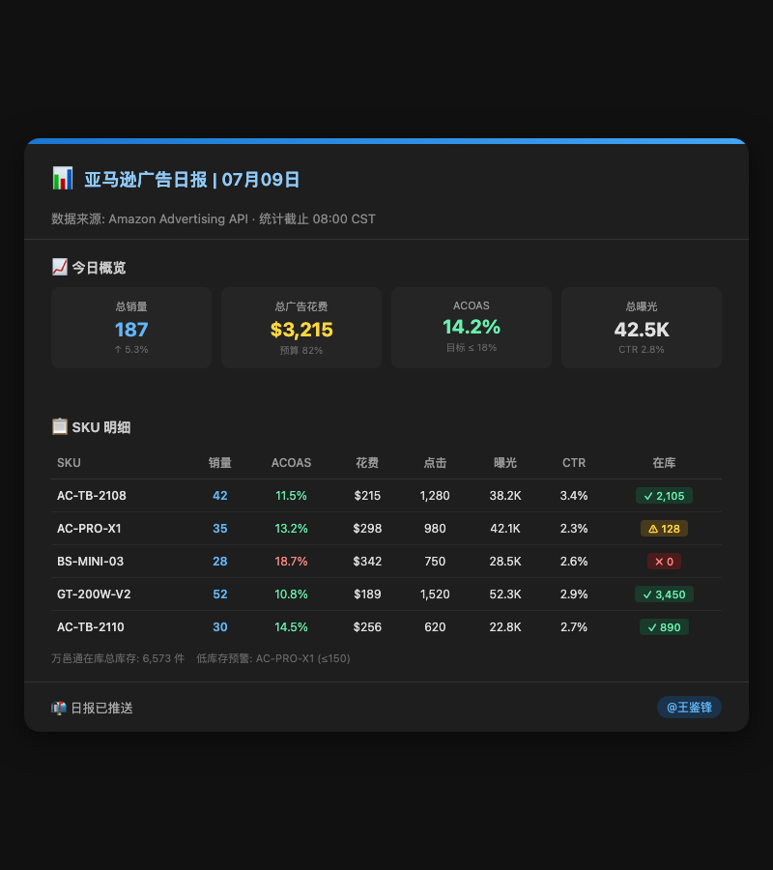Select the AC-TB-2108 SKU name
This screenshot has width=773, height=870.
tap(92, 496)
